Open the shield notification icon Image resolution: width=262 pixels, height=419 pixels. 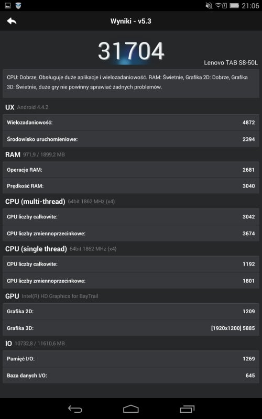click(18, 6)
